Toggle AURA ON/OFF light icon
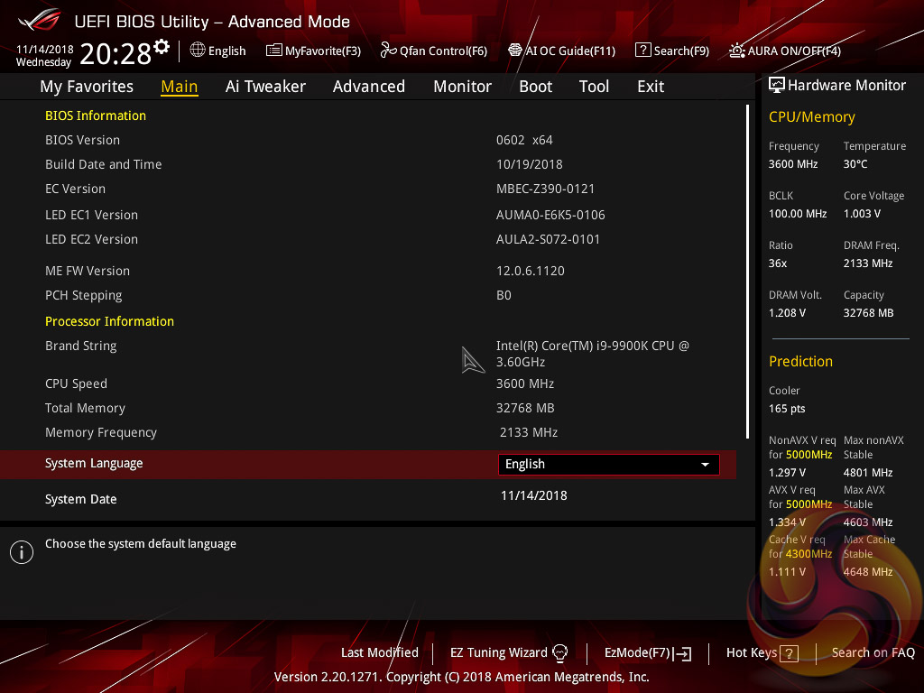The height and width of the screenshot is (693, 924). coord(736,51)
